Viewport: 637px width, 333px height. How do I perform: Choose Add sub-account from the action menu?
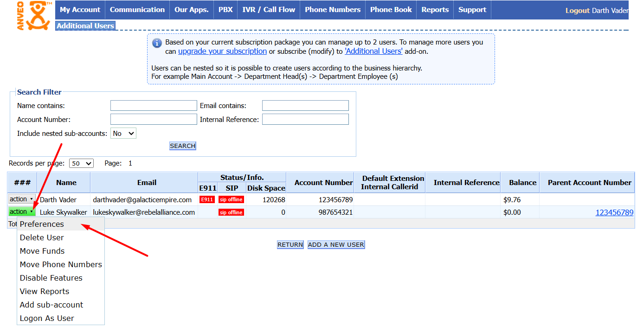tap(61, 305)
